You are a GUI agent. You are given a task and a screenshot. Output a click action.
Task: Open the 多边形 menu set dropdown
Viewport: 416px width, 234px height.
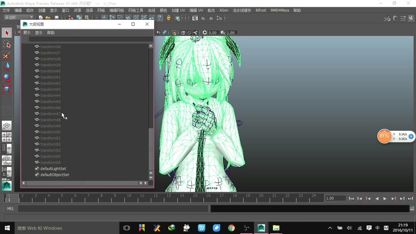point(18,17)
